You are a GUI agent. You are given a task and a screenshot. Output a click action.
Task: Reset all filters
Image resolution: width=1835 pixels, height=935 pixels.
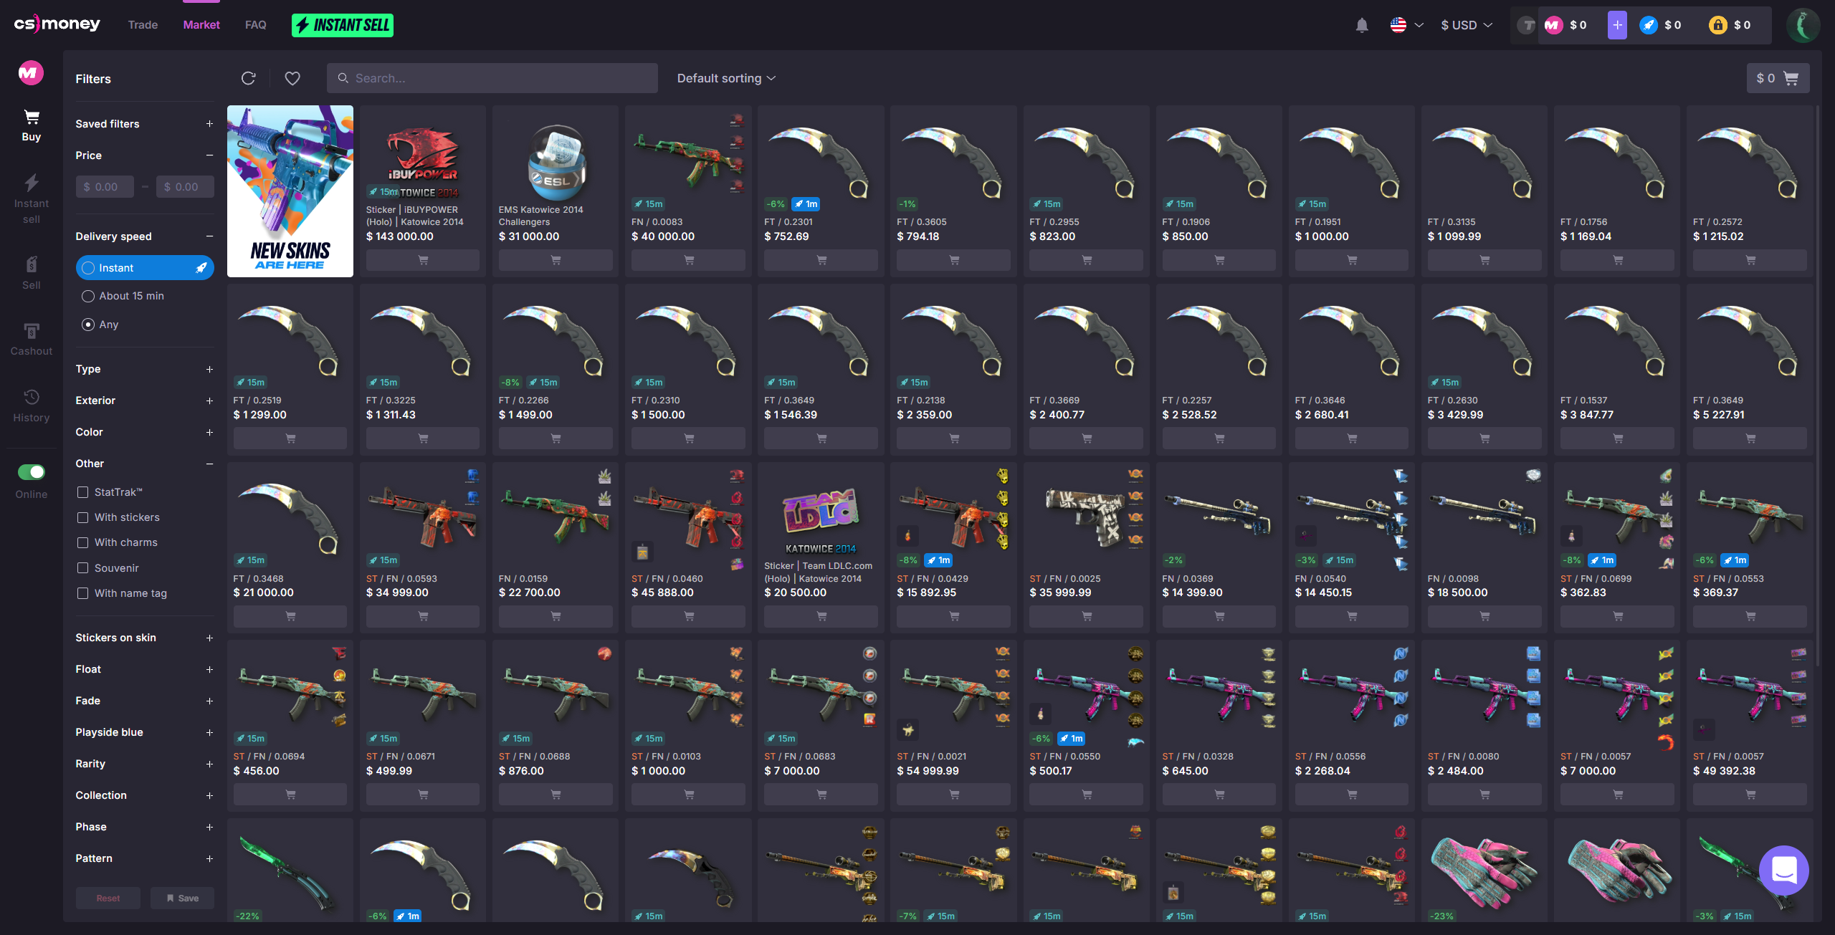click(x=108, y=898)
